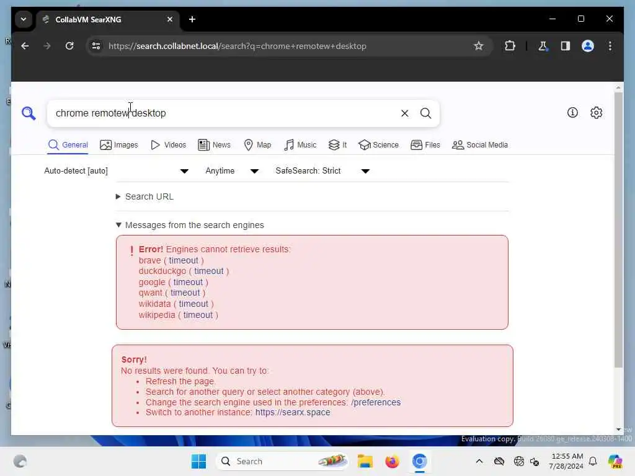635x476 pixels.
Task: Click the wikipedia timeout link
Action: pos(198,315)
